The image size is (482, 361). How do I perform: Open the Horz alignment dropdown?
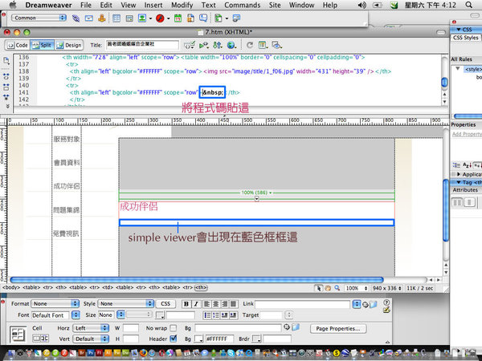point(91,328)
